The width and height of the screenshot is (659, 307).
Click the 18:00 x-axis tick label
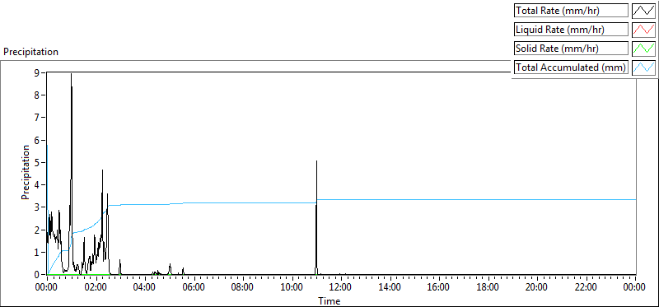488,288
